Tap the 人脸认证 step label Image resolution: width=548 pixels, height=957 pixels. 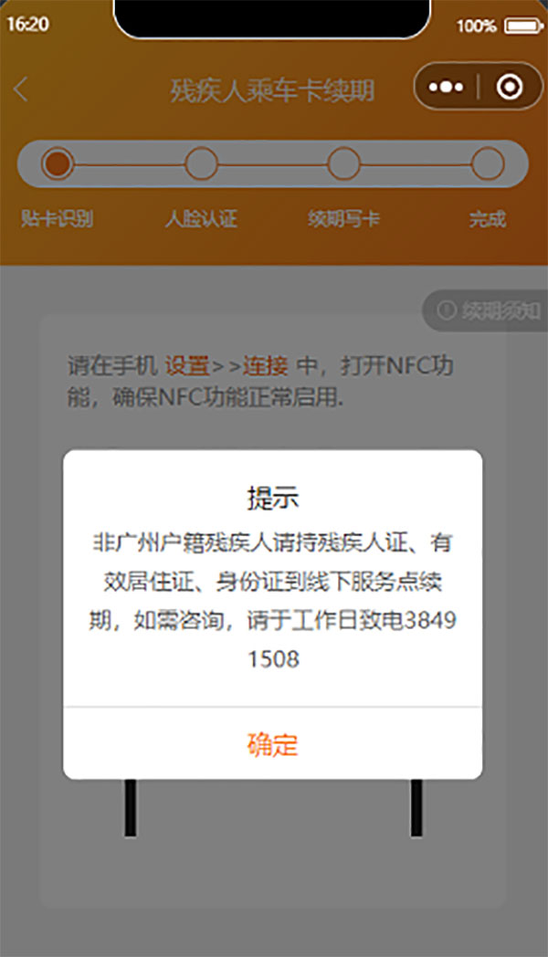pyautogui.click(x=201, y=218)
